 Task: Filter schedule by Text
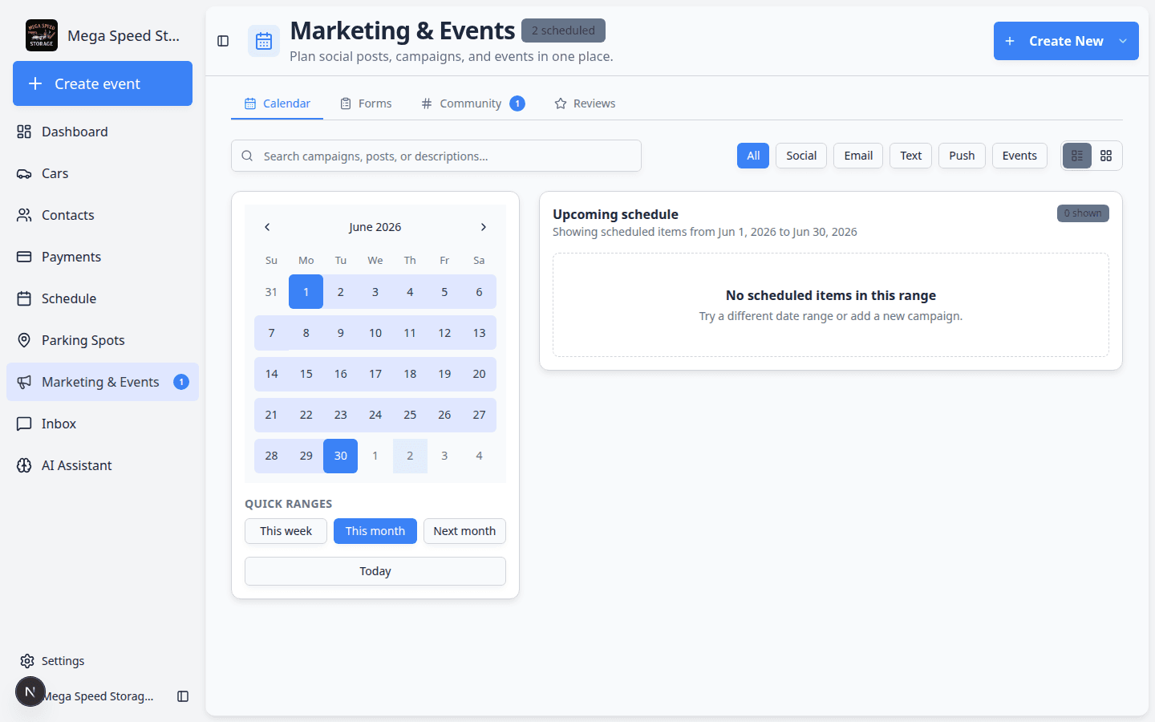(910, 156)
